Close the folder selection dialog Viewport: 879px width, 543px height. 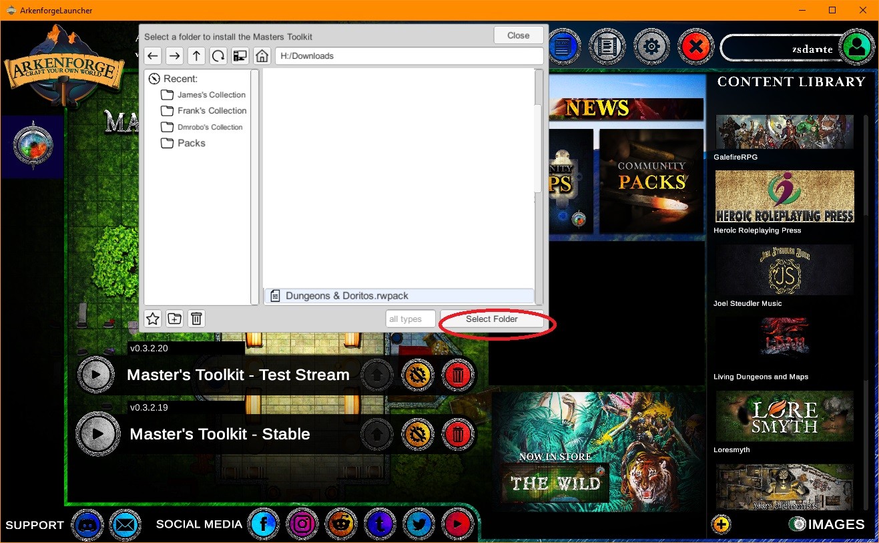pos(518,35)
